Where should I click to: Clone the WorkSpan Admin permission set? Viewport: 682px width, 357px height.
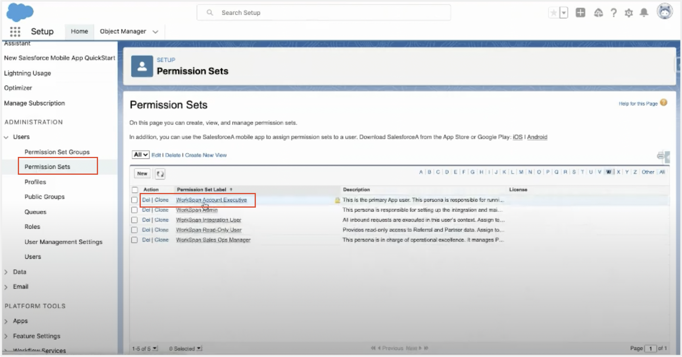[161, 210]
